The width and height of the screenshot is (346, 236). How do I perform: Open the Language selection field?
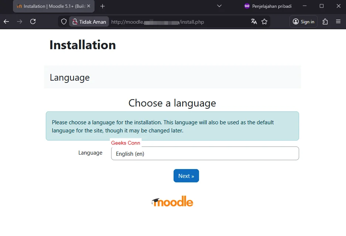coord(205,153)
